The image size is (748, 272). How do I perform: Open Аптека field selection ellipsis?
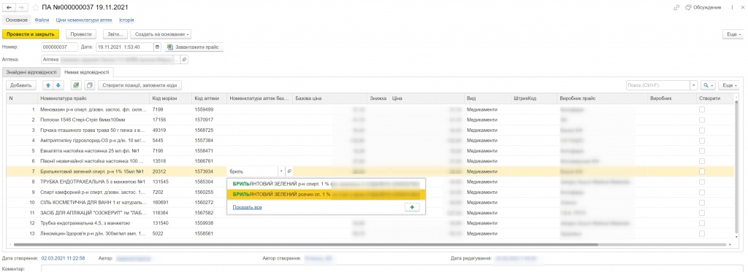click(178, 60)
